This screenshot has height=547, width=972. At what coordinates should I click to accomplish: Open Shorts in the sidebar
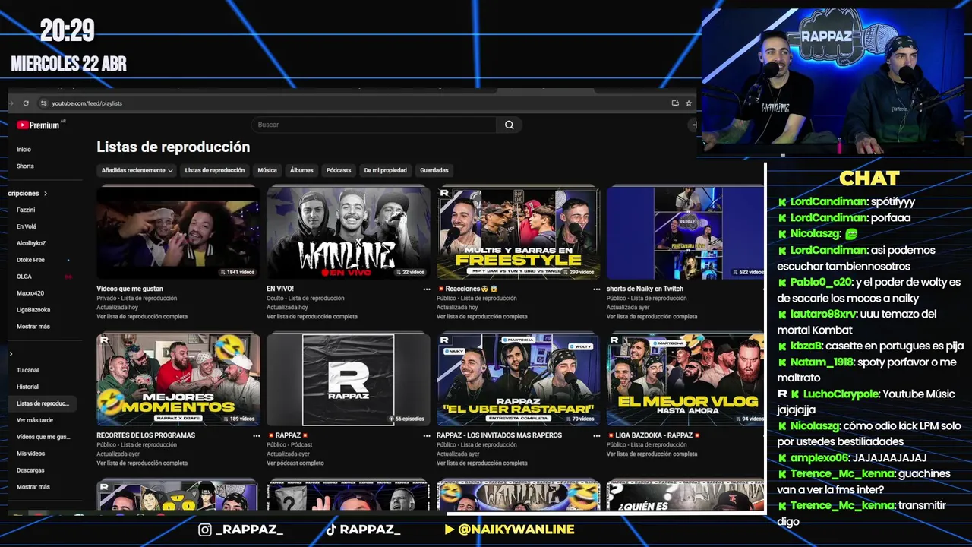click(25, 166)
